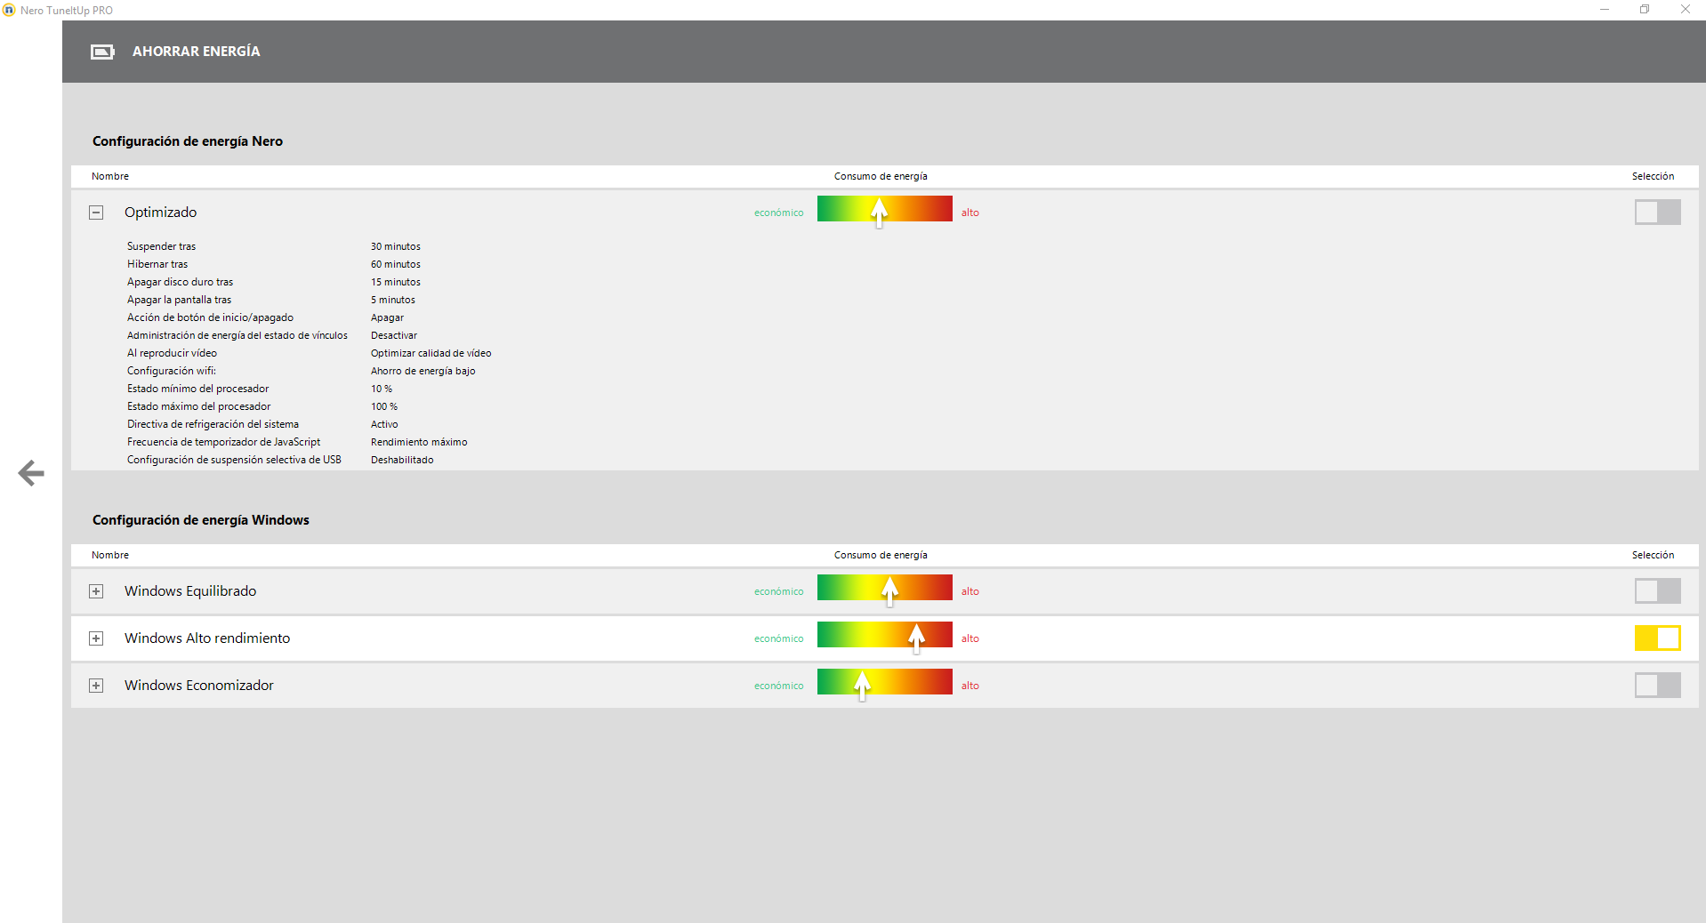Click the Selección header in Windows section
Screen dimensions: 1706x923
[x=1653, y=555]
